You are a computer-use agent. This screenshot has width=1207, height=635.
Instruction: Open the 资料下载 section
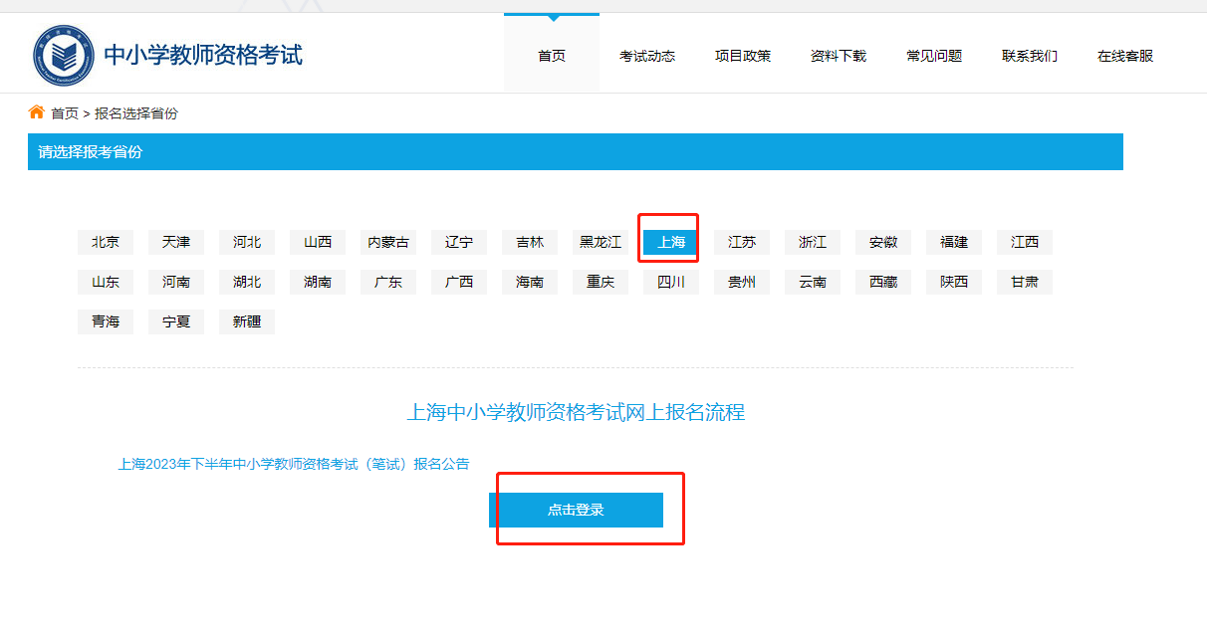[x=838, y=56]
